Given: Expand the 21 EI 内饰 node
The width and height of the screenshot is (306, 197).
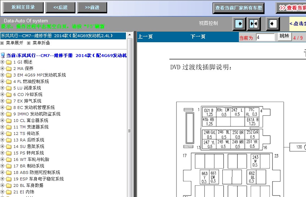Looking at the screenshot, I should [x=2, y=192].
